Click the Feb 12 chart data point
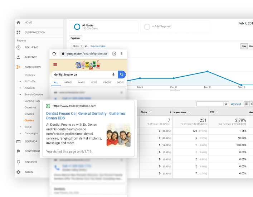This screenshot has height=197, width=253. (x=242, y=85)
